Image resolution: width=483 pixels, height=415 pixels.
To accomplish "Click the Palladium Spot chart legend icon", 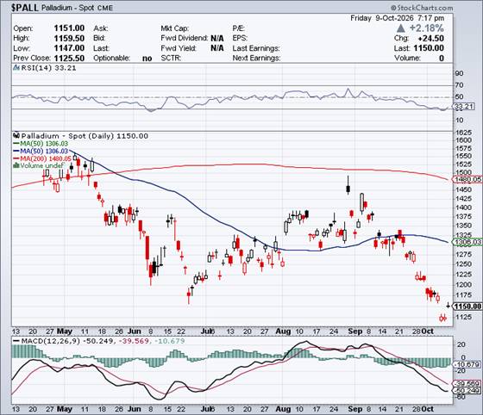I will pos(16,135).
